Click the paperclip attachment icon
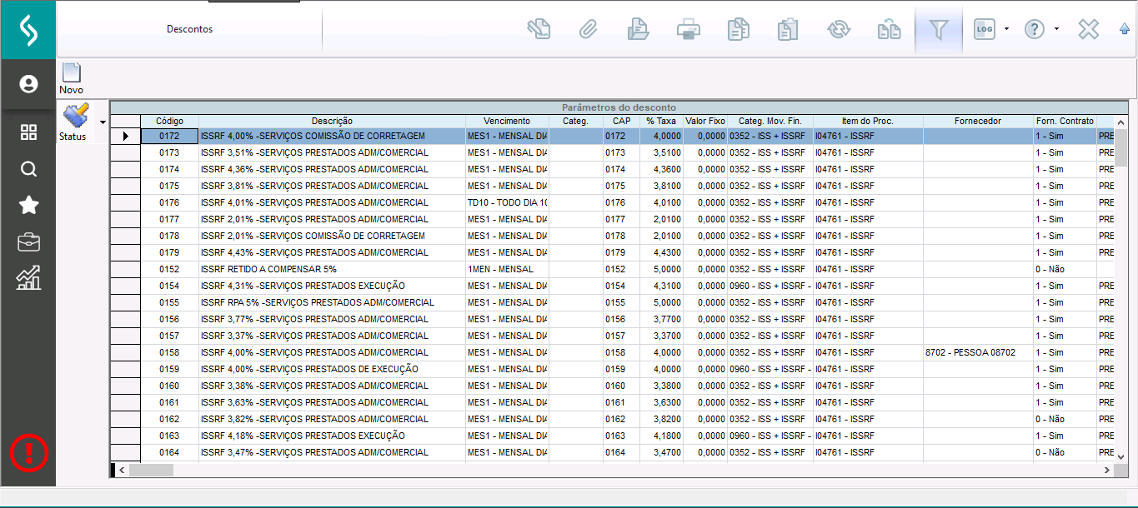The width and height of the screenshot is (1138, 508). pyautogui.click(x=589, y=30)
